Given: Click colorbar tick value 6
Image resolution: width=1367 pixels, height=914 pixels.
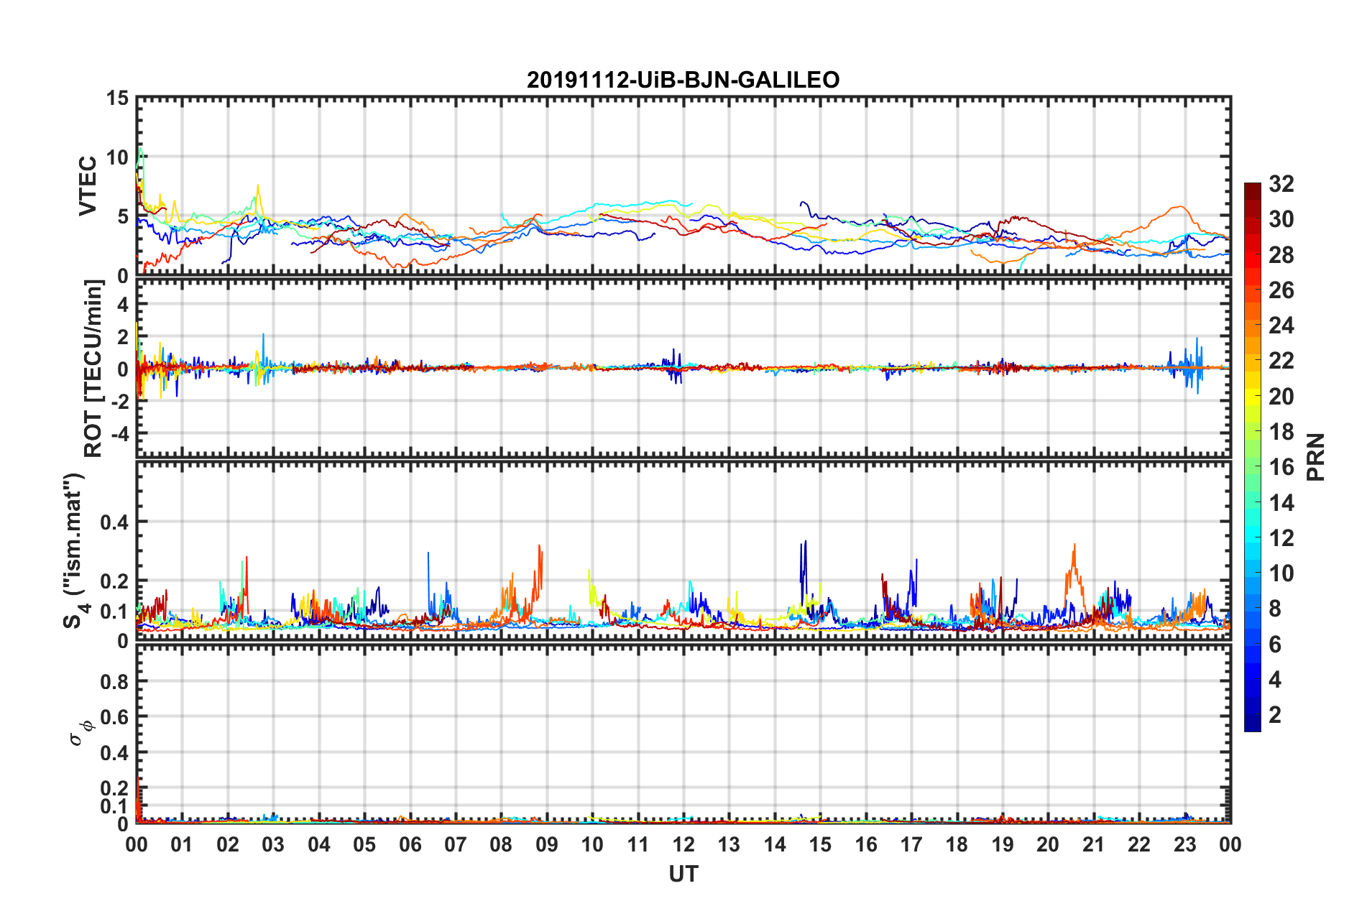Looking at the screenshot, I should 1275,645.
